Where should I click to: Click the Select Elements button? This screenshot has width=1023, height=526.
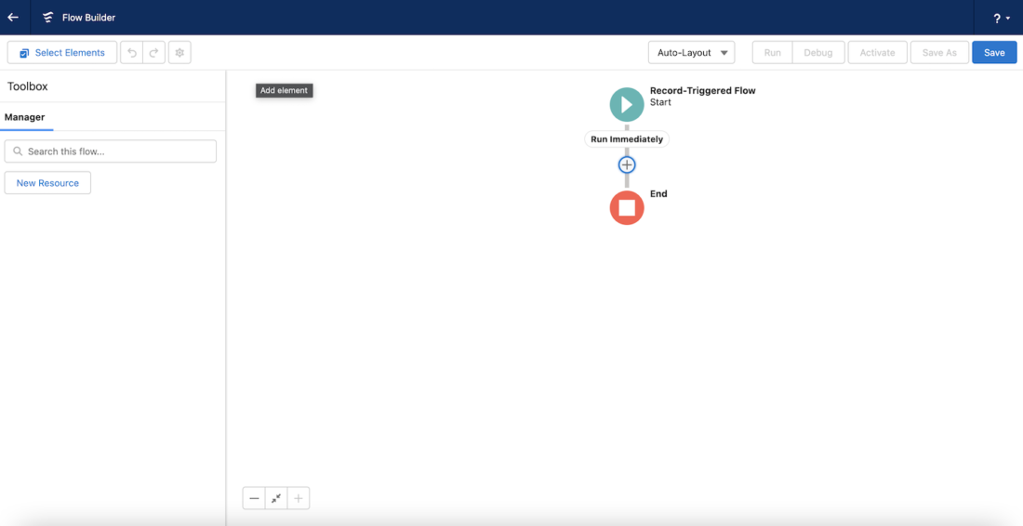62,53
